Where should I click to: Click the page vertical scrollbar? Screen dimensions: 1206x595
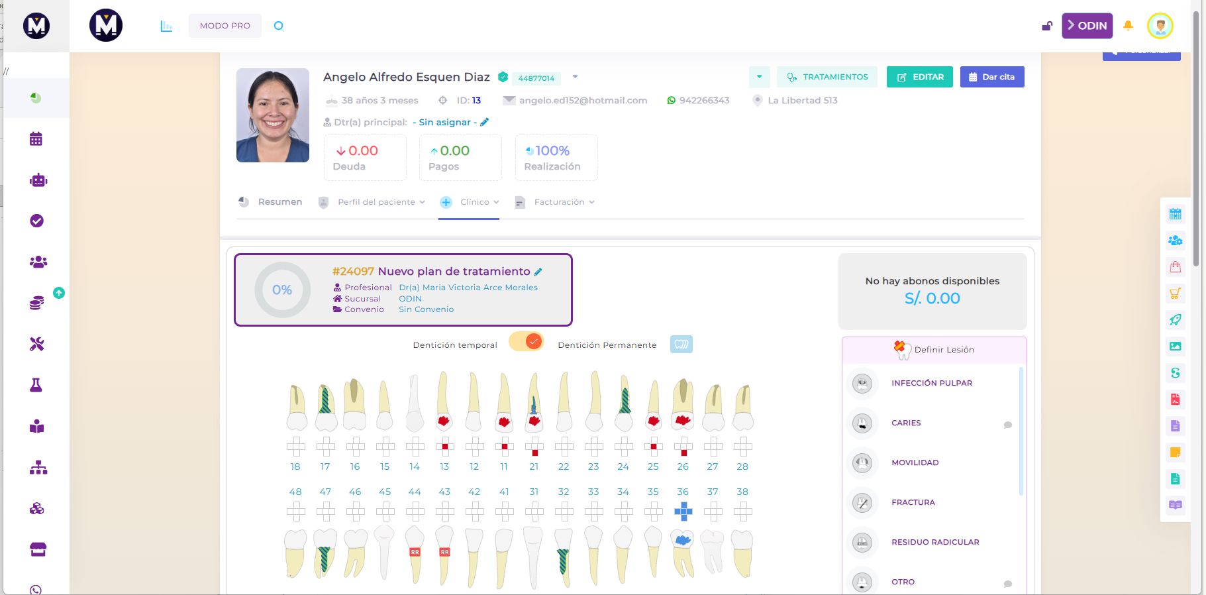pyautogui.click(x=1196, y=139)
